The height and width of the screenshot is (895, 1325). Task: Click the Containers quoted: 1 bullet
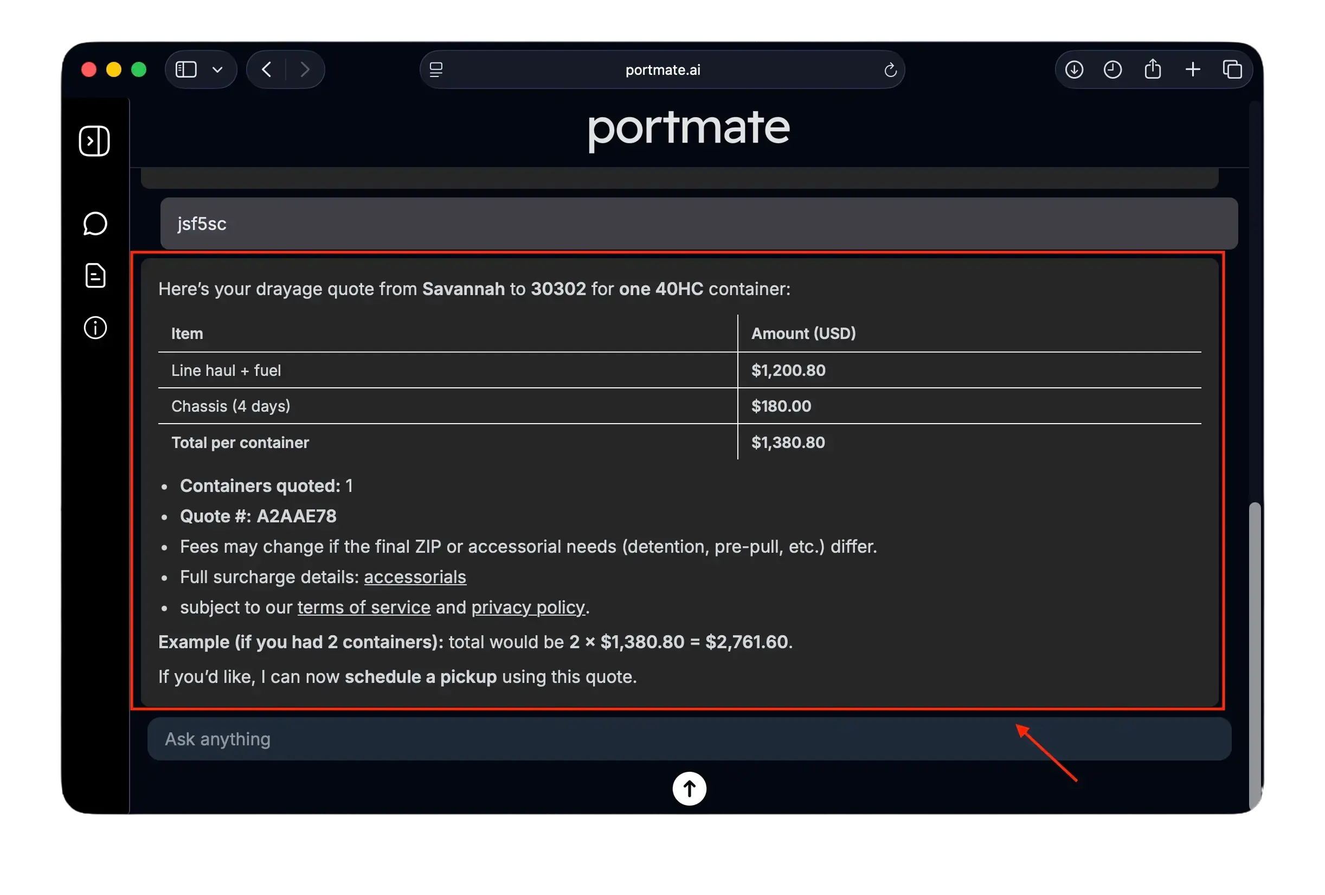click(266, 485)
